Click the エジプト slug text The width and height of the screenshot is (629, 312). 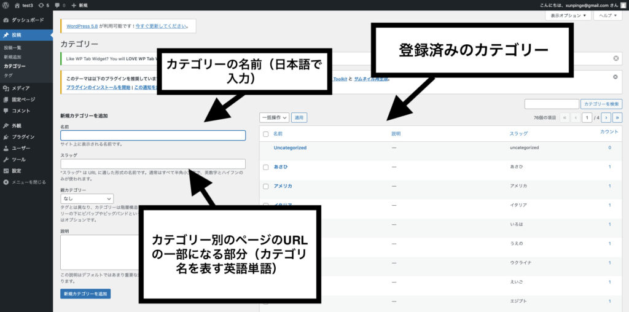(518, 301)
